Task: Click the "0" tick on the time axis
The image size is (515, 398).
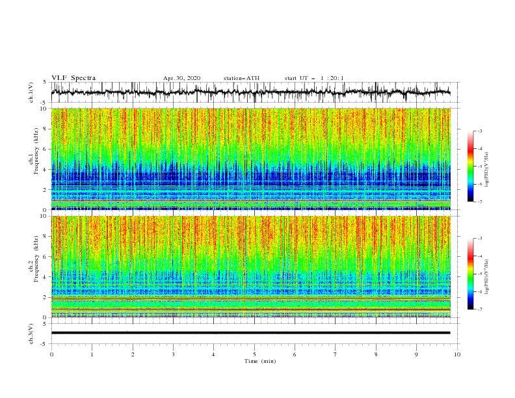Action: [51, 354]
